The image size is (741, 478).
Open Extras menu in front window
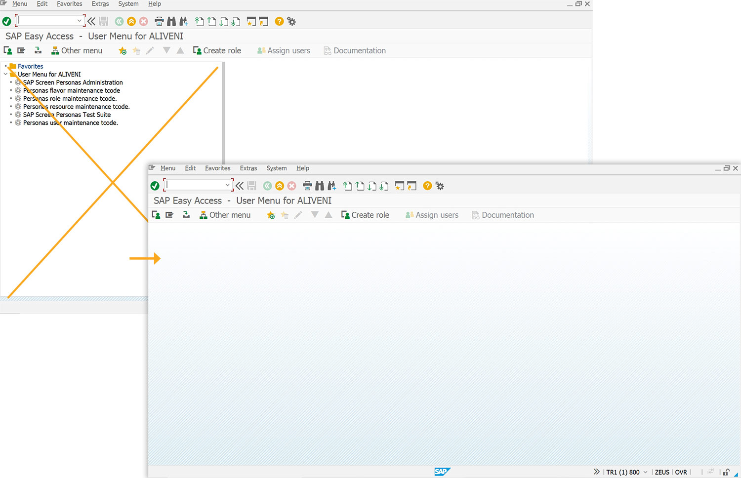pos(248,168)
